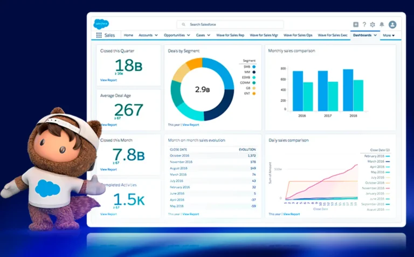Click the Deals by Segment title

point(183,51)
